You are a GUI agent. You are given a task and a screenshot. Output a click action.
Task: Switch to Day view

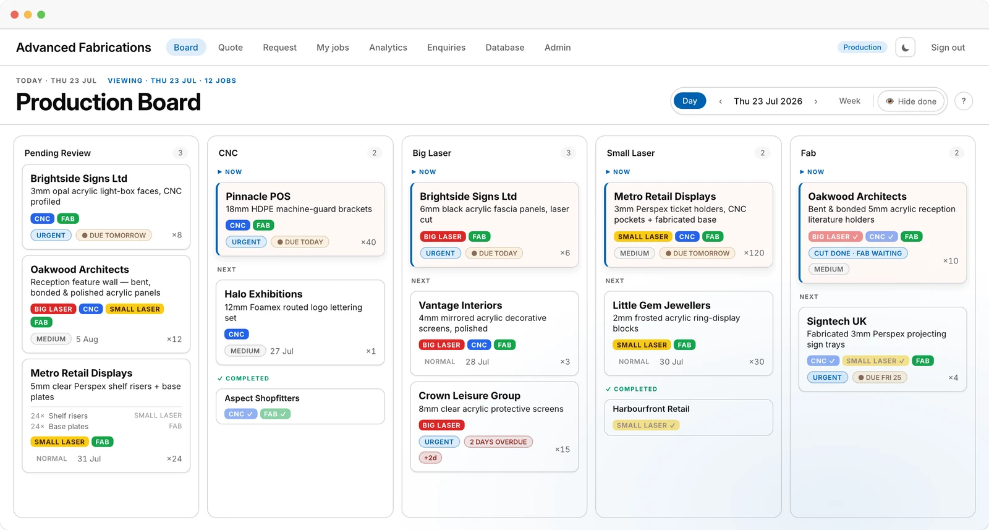690,101
